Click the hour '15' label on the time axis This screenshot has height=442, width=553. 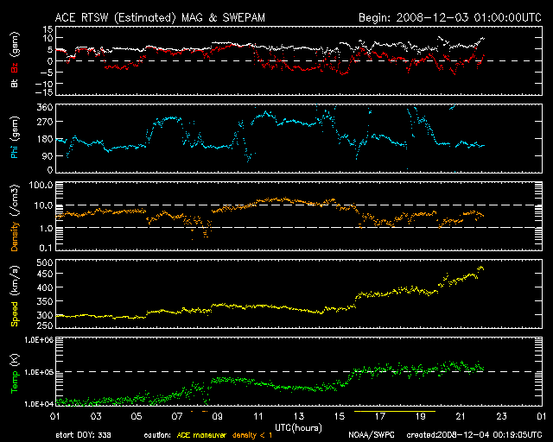coord(340,417)
